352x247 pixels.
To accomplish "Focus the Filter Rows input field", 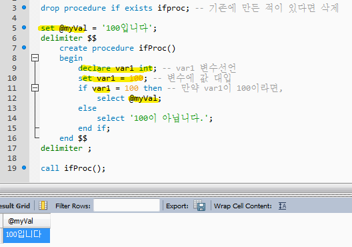I will click(127, 206).
